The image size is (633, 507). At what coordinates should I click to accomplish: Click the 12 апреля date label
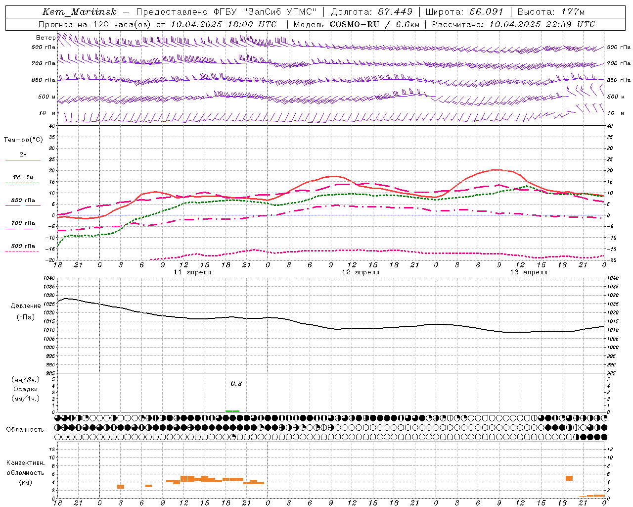(x=361, y=272)
